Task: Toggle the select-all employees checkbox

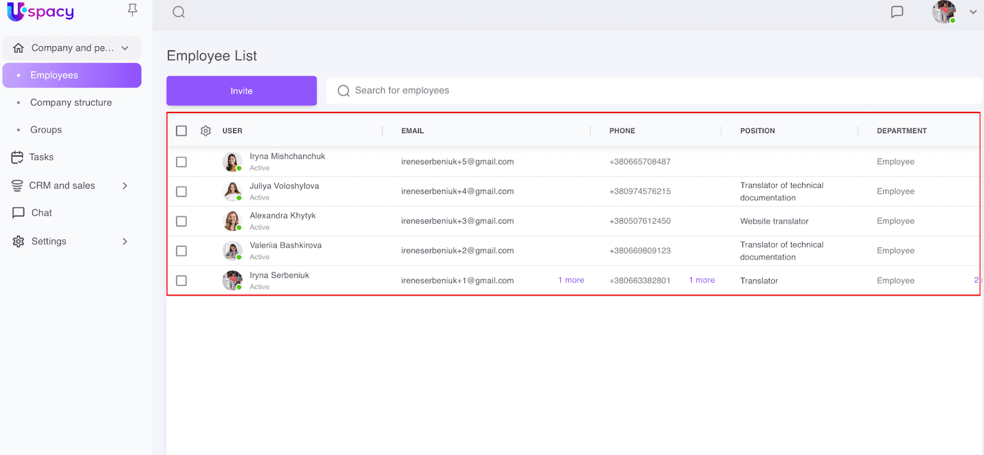Action: [x=181, y=131]
